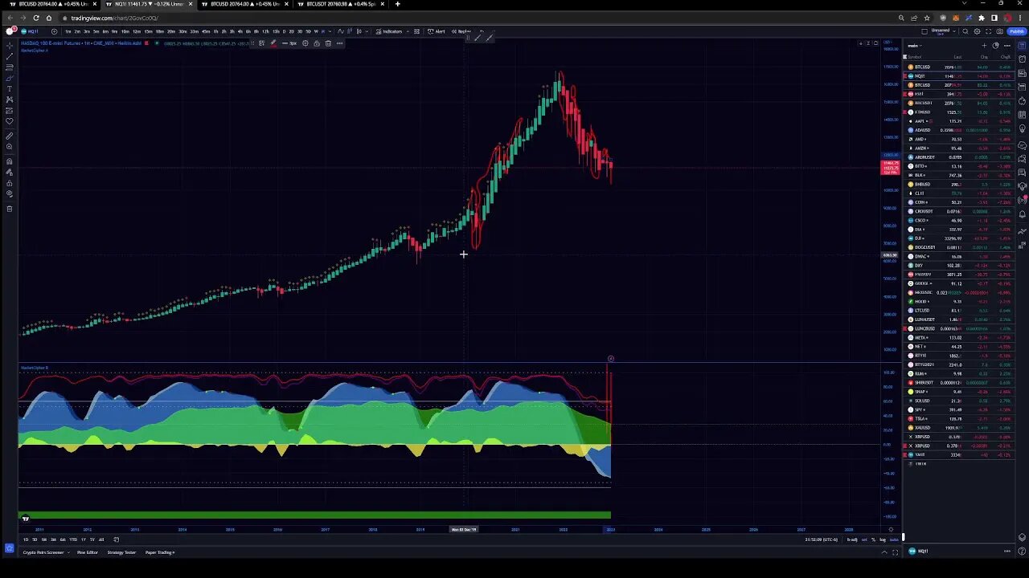Open quick search magnifier in top bar

click(x=965, y=31)
